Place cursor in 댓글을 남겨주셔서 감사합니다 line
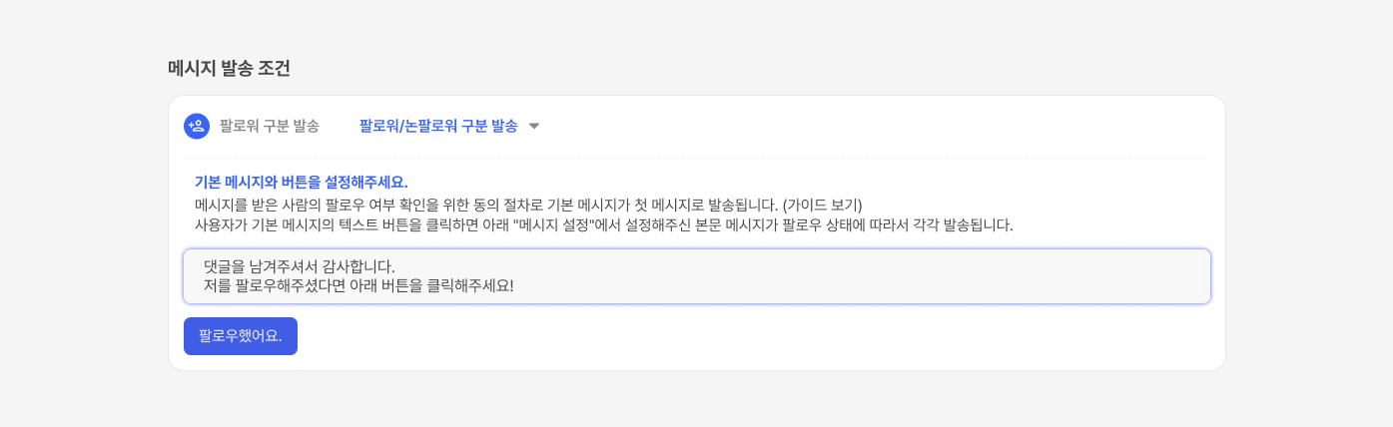The height and width of the screenshot is (427, 1393). tap(300, 266)
